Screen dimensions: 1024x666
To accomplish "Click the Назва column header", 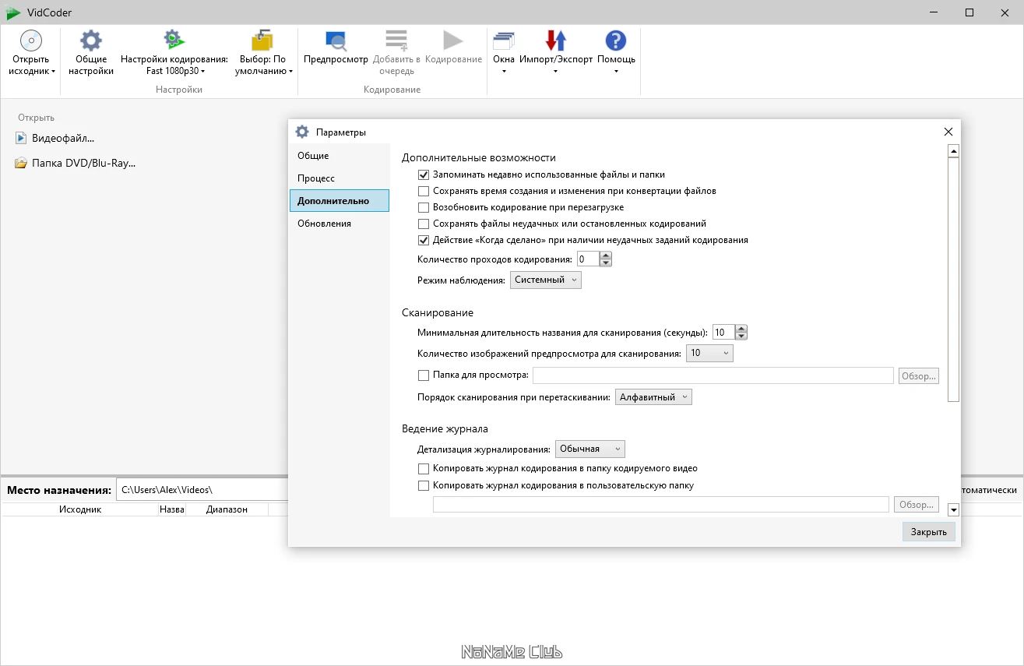I will [x=171, y=509].
